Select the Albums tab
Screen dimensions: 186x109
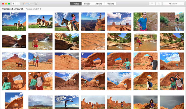[x=99, y=4]
